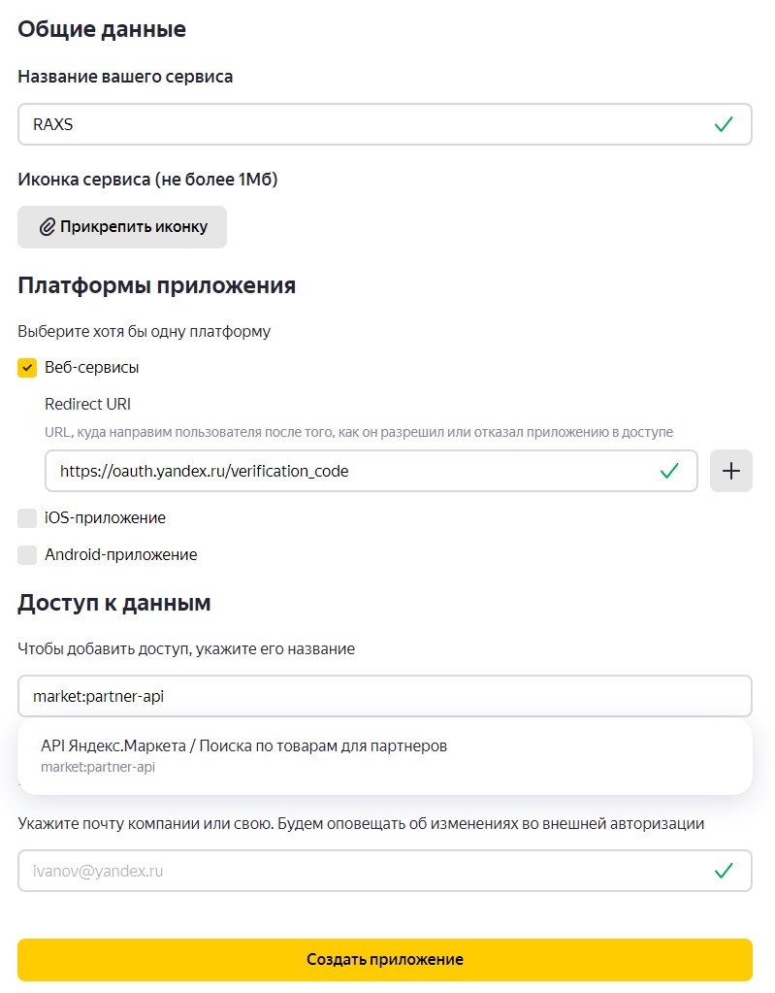Screen dimensions: 775x993
Task: Click the Redirect URI label text
Action: (x=87, y=404)
